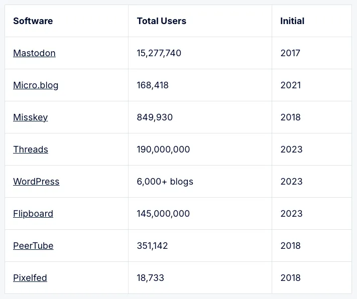The height and width of the screenshot is (299, 357).
Task: Open the Threads software link
Action: pos(31,149)
